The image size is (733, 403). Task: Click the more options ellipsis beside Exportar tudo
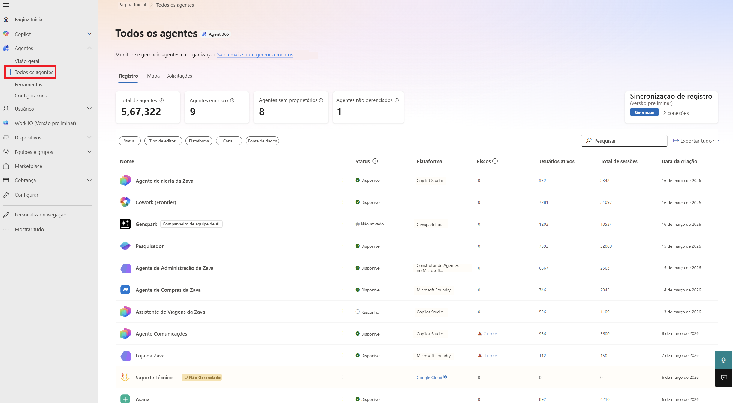coord(716,141)
